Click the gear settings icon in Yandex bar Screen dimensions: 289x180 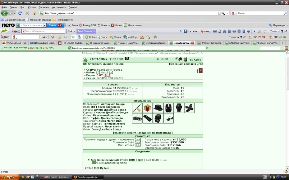(155, 37)
